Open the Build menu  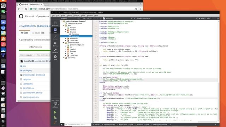63,16
